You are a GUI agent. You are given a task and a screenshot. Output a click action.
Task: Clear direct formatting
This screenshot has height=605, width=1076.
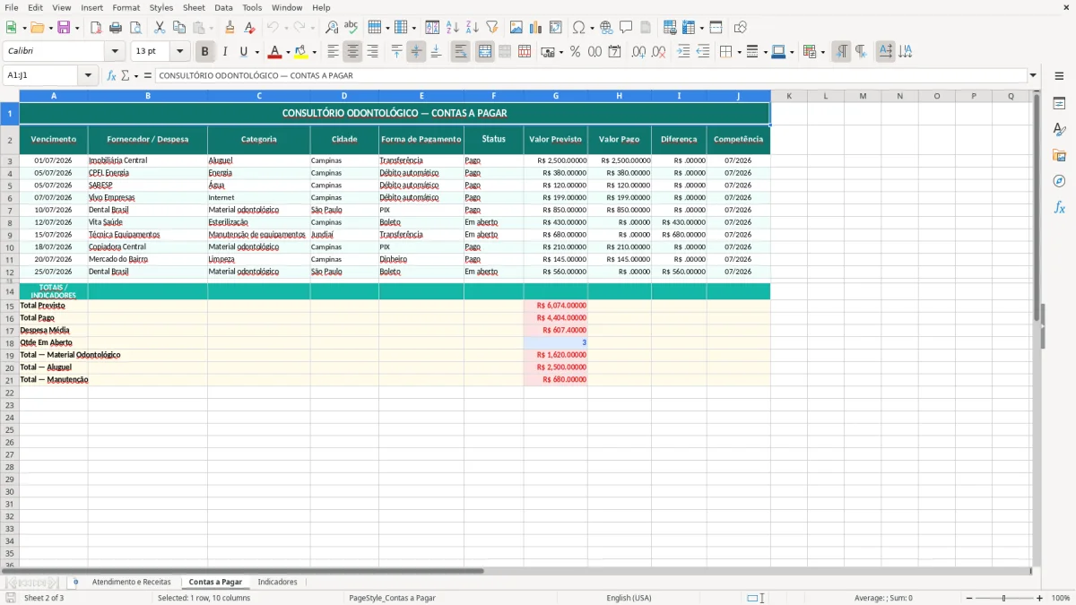(x=248, y=28)
